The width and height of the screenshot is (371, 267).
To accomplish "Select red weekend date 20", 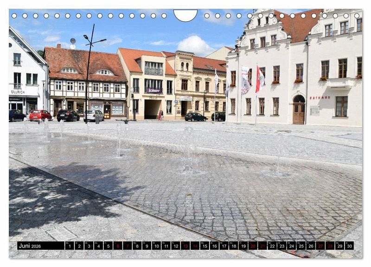I will pos(253,246).
